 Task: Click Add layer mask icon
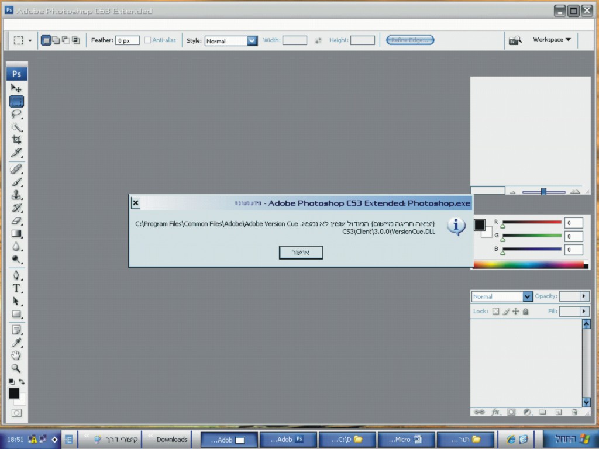coord(511,412)
